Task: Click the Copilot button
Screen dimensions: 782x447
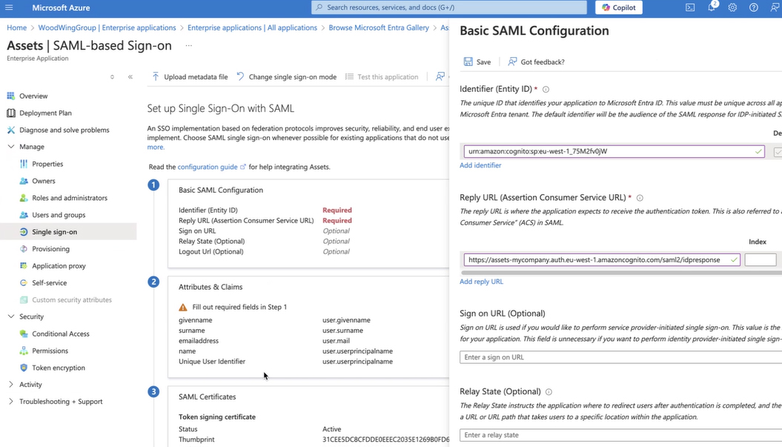Action: click(x=618, y=7)
